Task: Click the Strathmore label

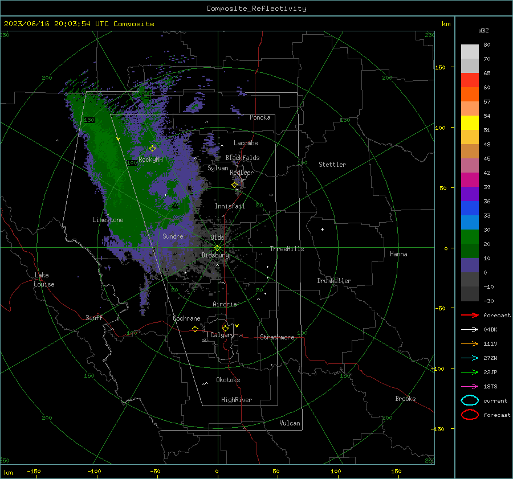Action: (277, 337)
